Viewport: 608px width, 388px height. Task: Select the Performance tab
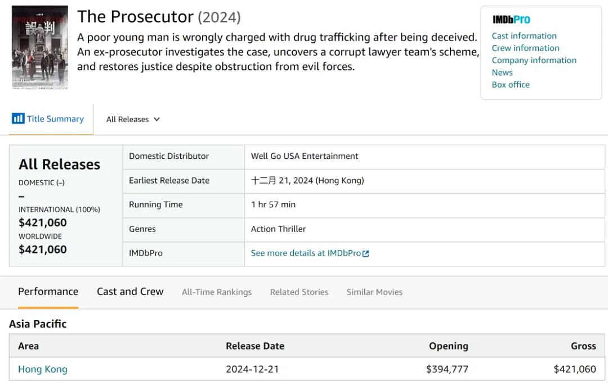(x=48, y=292)
